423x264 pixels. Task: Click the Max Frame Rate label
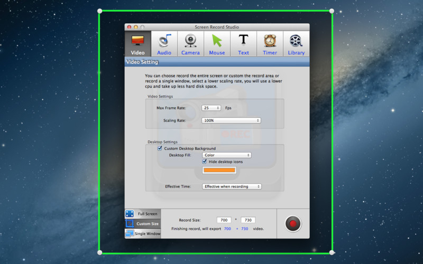click(x=171, y=108)
